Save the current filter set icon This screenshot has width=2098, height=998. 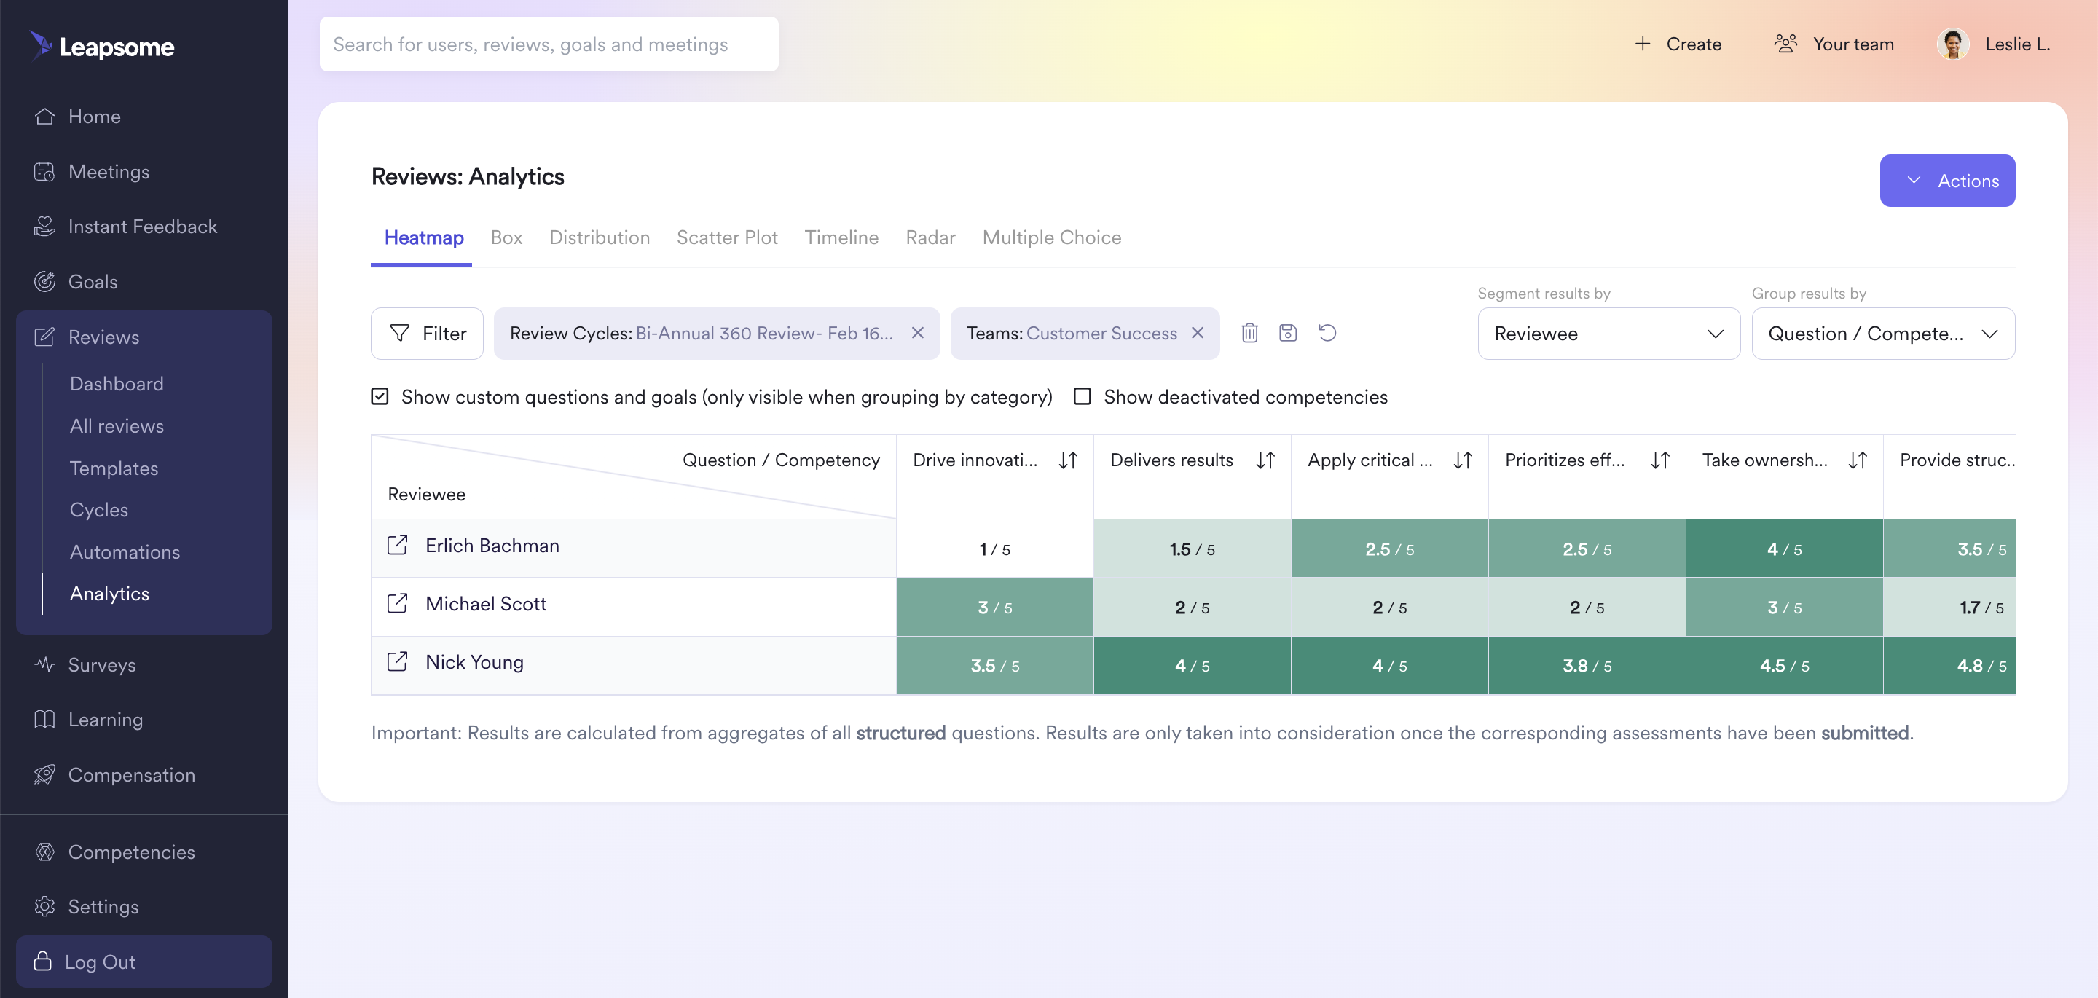point(1288,333)
